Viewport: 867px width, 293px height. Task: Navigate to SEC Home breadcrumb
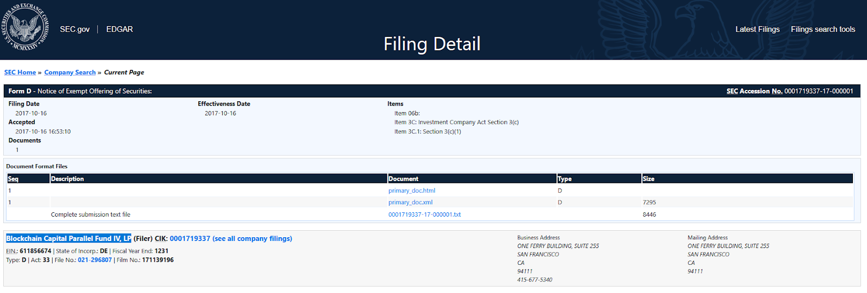point(20,73)
